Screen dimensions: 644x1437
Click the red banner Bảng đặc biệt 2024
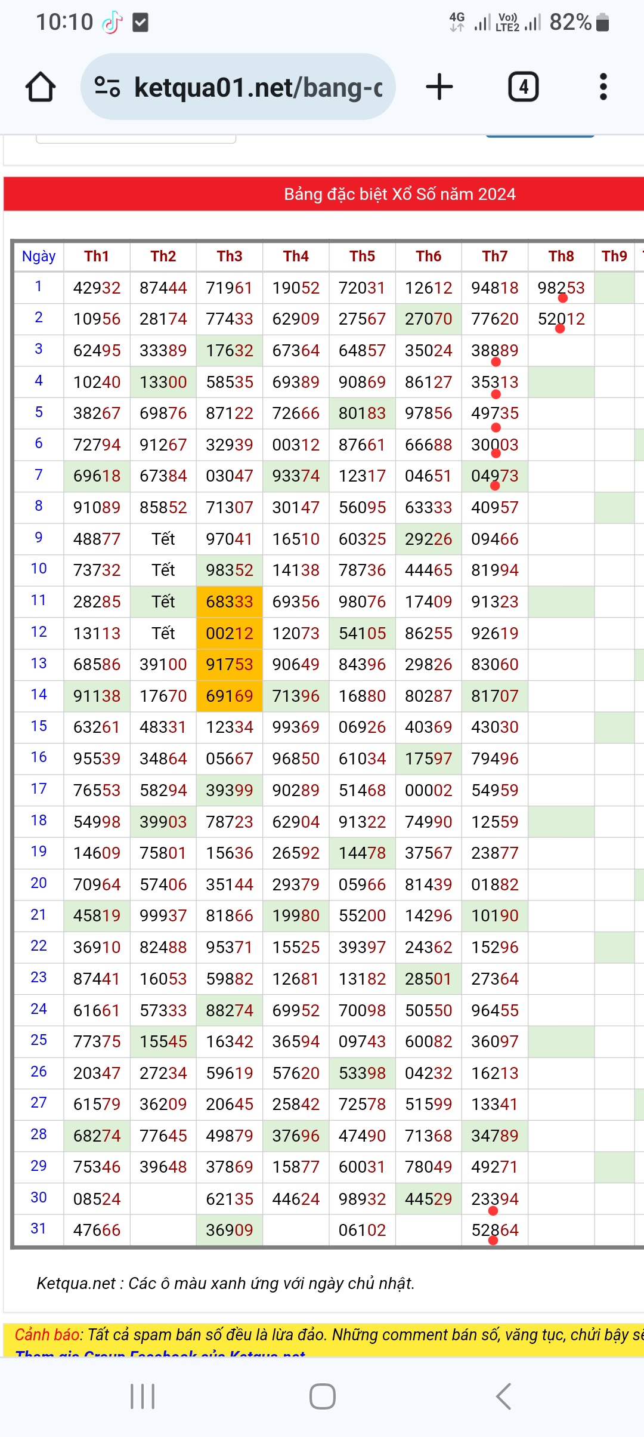(400, 194)
